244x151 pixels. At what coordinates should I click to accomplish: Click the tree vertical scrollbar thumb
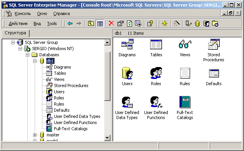click(x=107, y=76)
